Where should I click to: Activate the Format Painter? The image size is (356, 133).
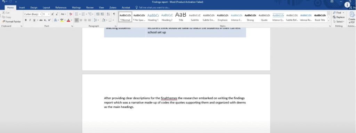click(x=11, y=21)
